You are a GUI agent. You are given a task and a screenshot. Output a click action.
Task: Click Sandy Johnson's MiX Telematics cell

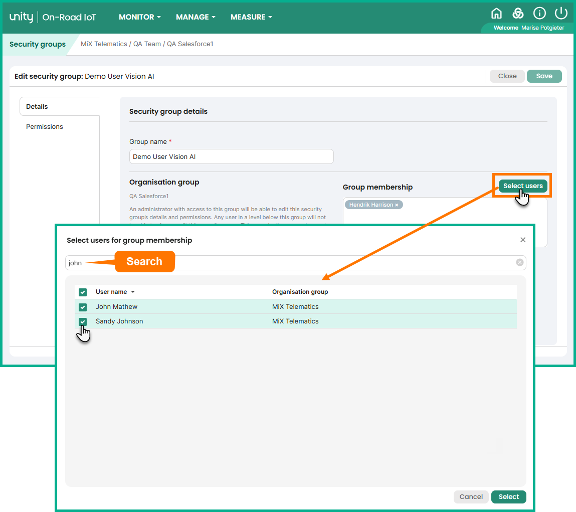click(295, 321)
